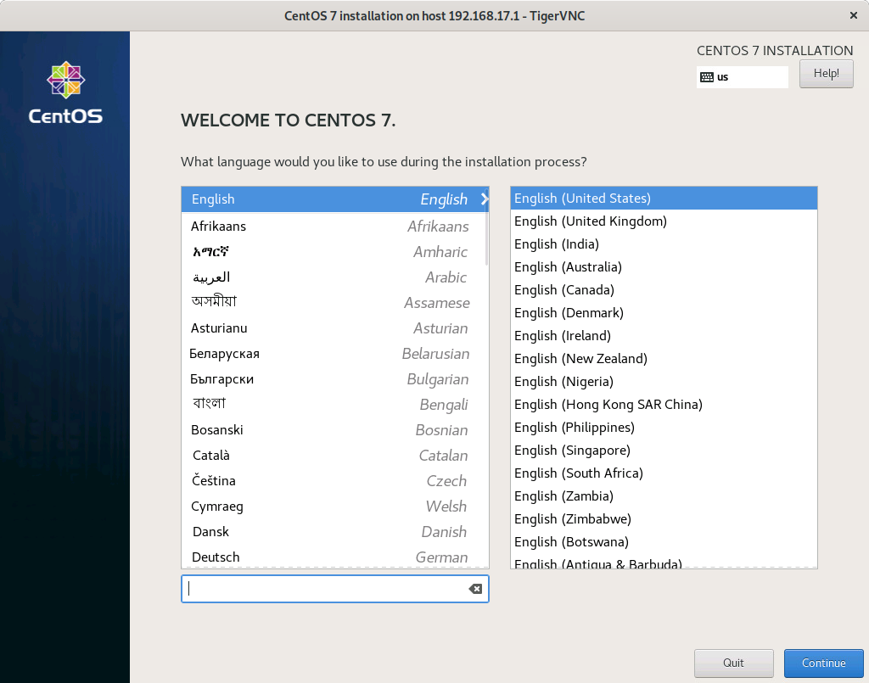The height and width of the screenshot is (683, 869).
Task: Click the arrow next to English
Action: [485, 199]
